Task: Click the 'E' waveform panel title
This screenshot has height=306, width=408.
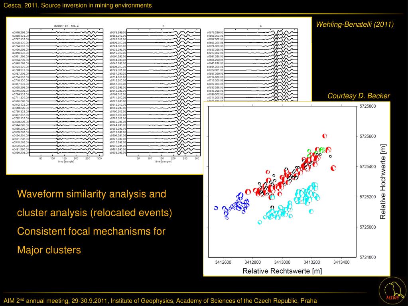Action: [261, 26]
